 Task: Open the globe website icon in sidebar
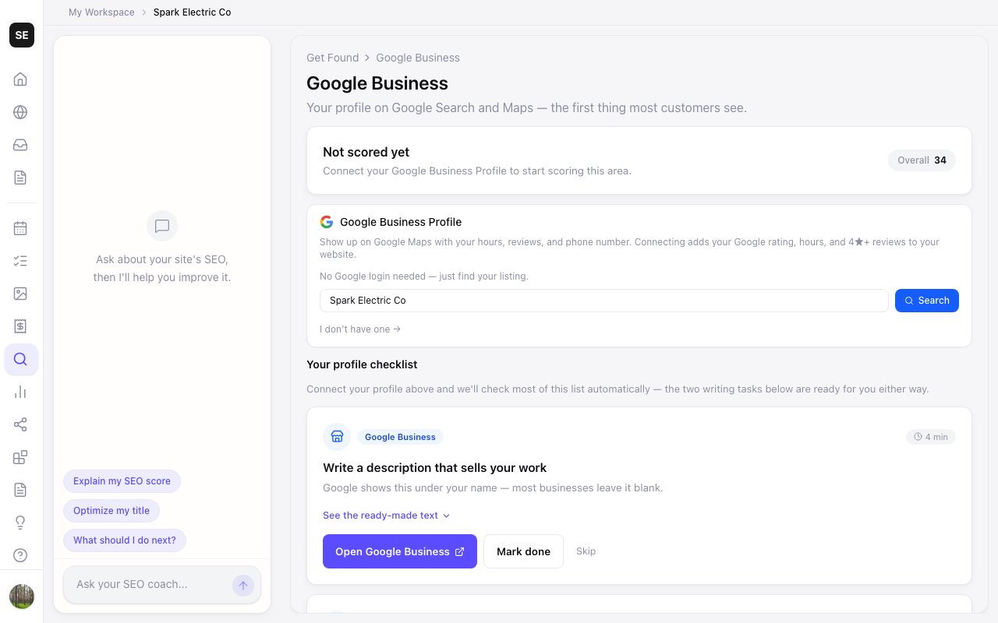pyautogui.click(x=21, y=112)
